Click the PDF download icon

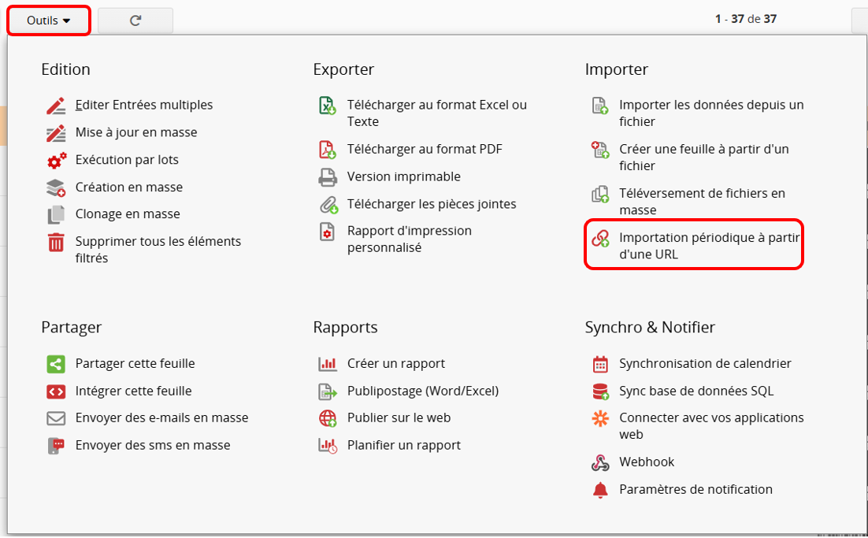(328, 150)
